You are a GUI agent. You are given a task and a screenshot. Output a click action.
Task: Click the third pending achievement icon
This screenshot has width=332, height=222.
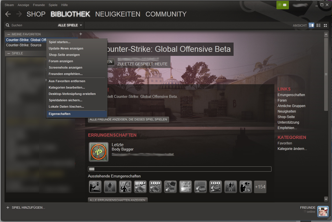125,187
